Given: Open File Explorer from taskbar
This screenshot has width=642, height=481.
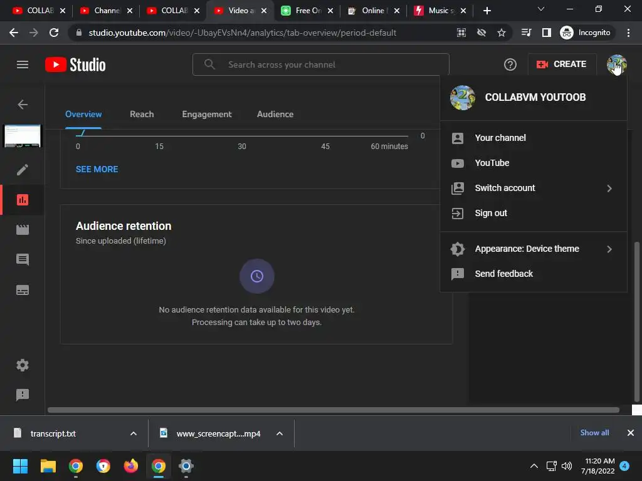Looking at the screenshot, I should (x=48, y=466).
